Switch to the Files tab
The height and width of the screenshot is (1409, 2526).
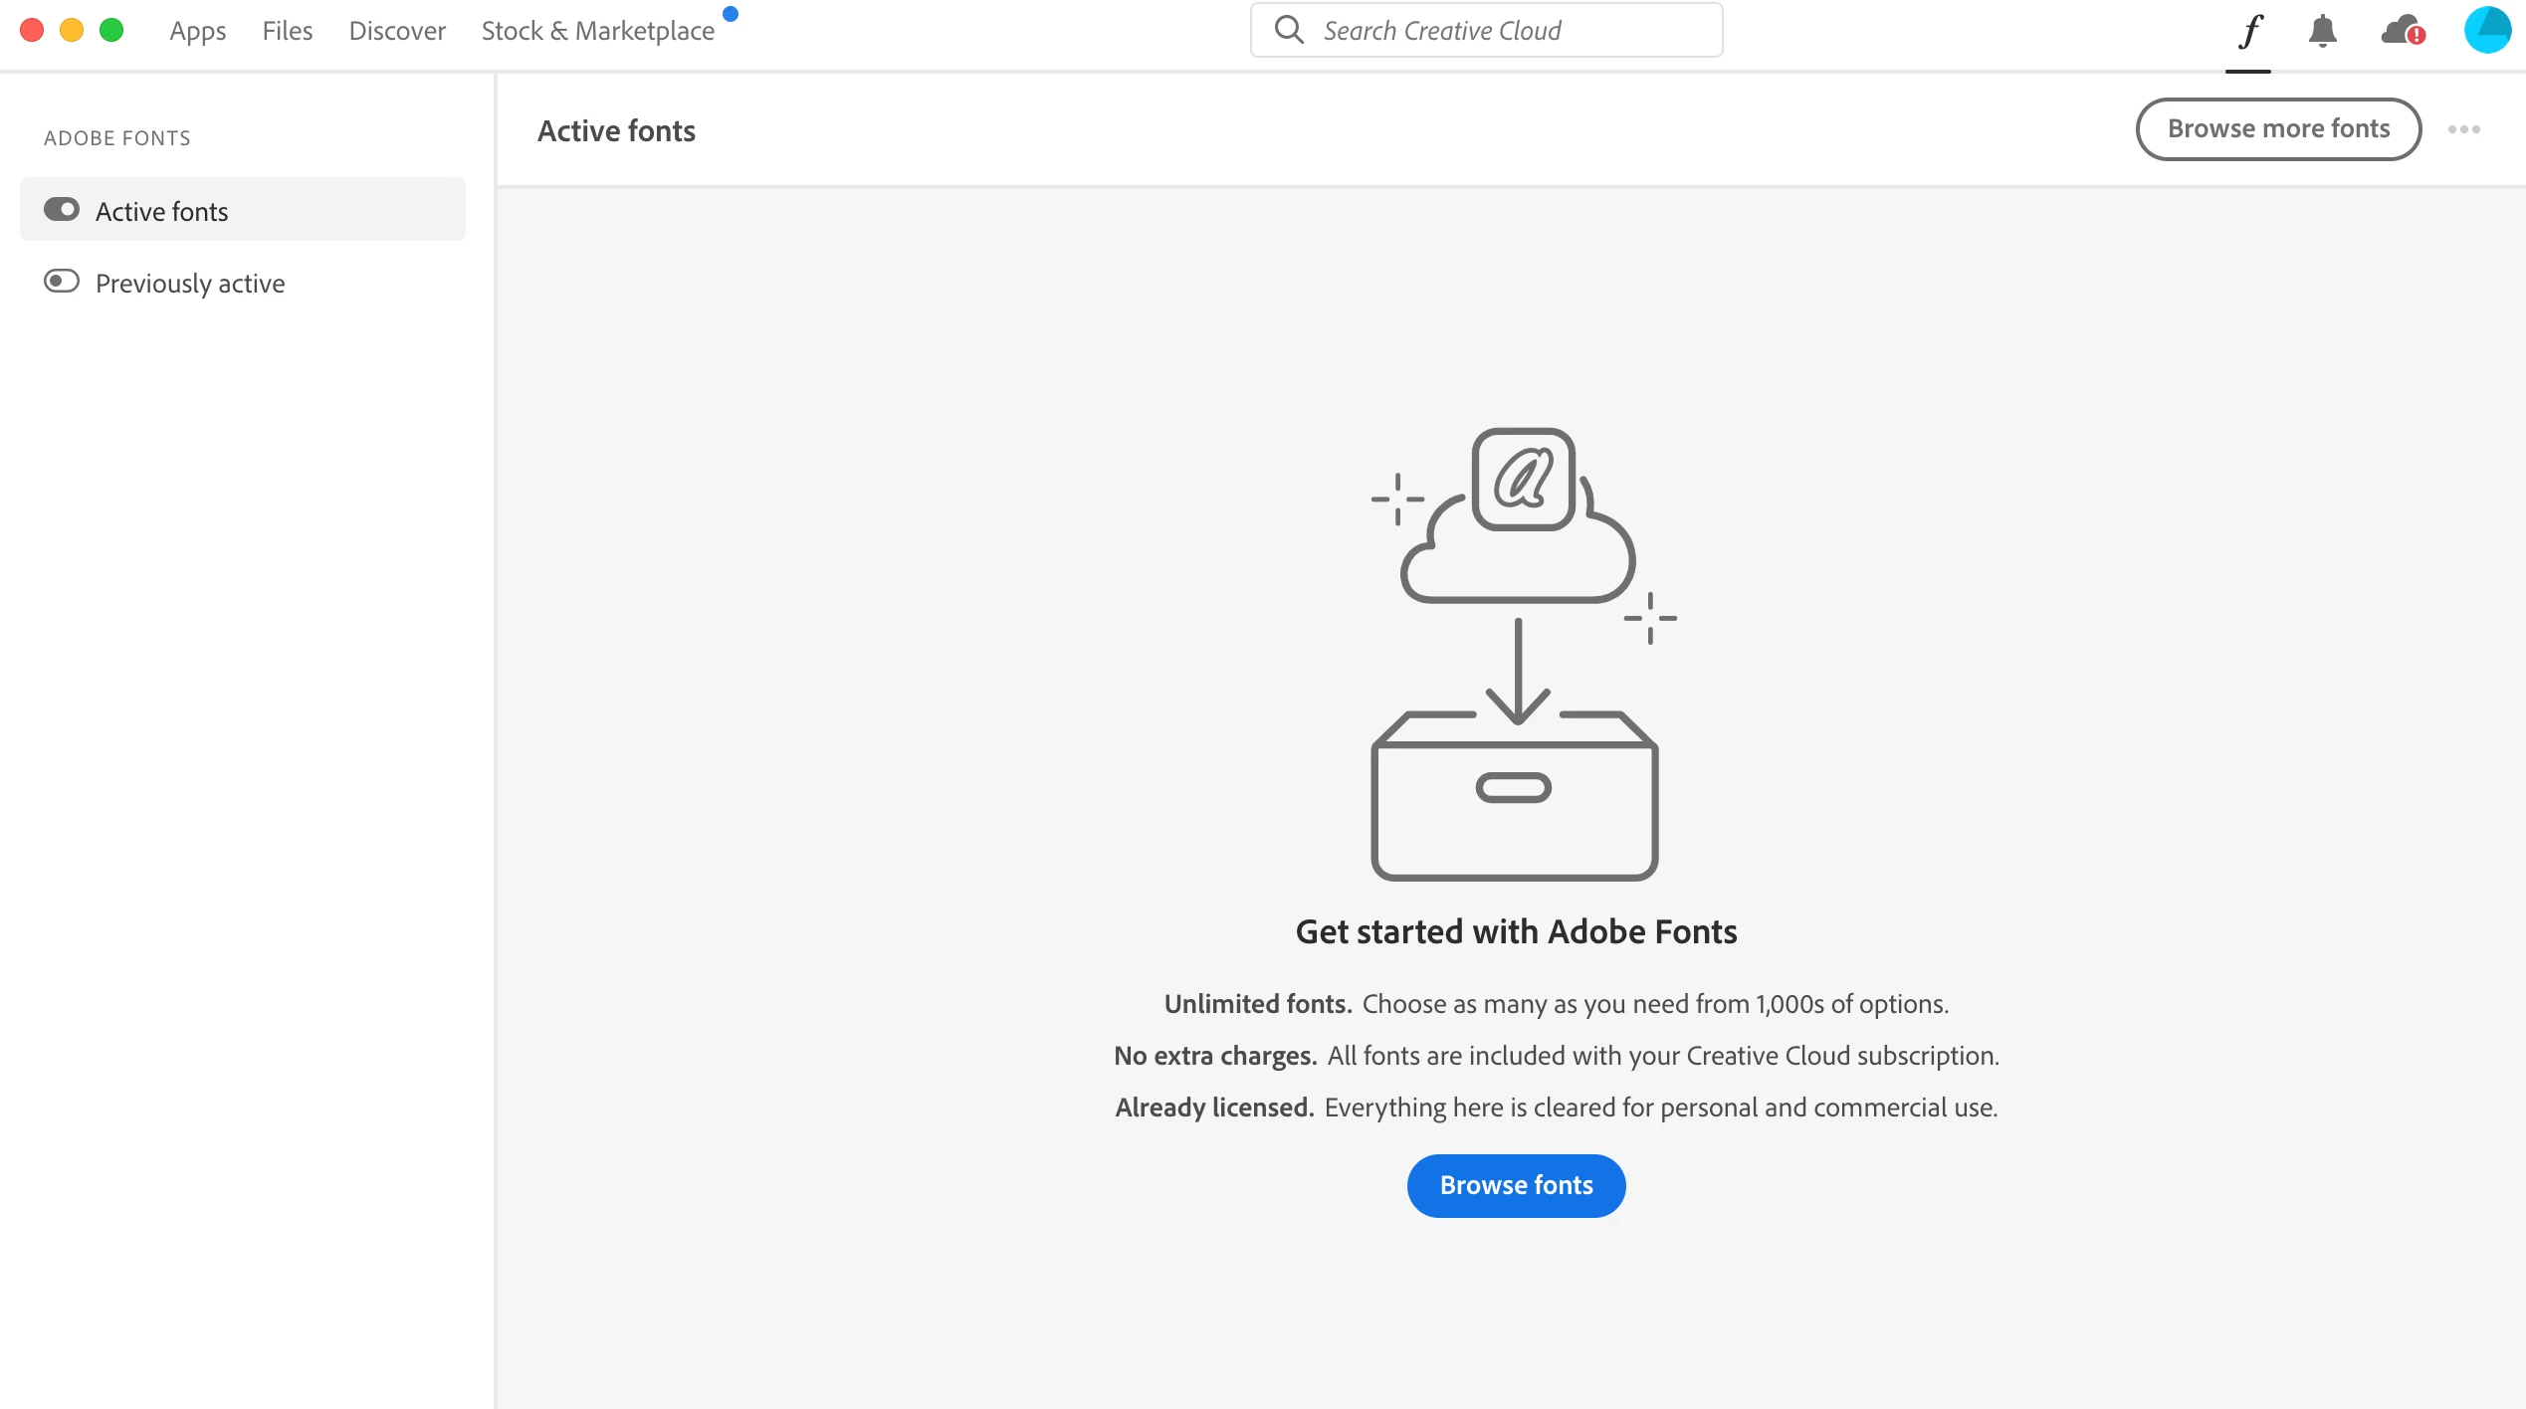(287, 31)
